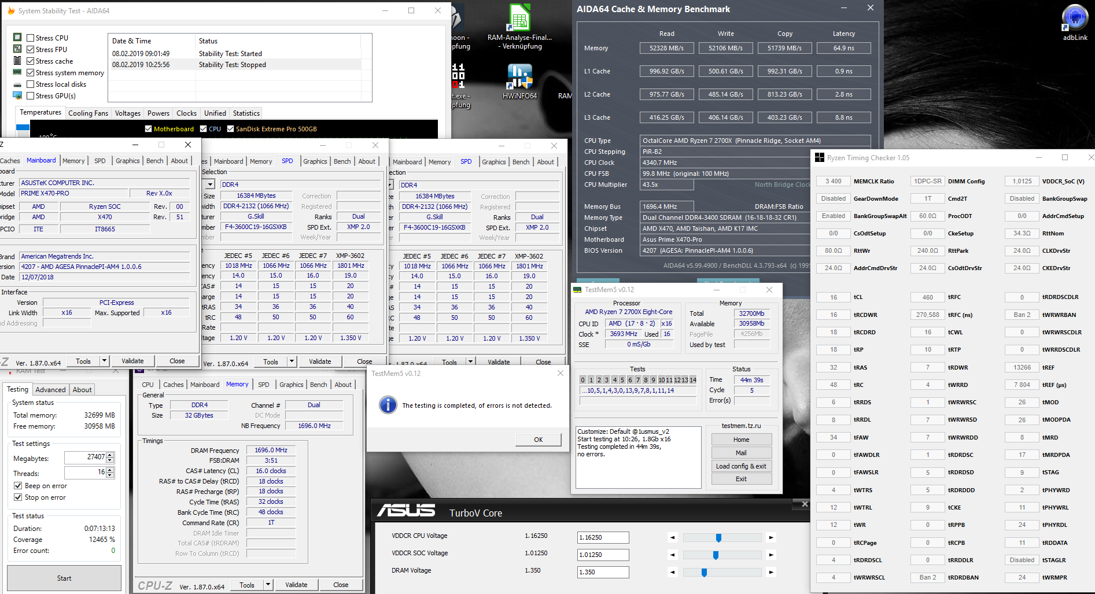Click the chip icon beside Stress cache

pos(17,61)
